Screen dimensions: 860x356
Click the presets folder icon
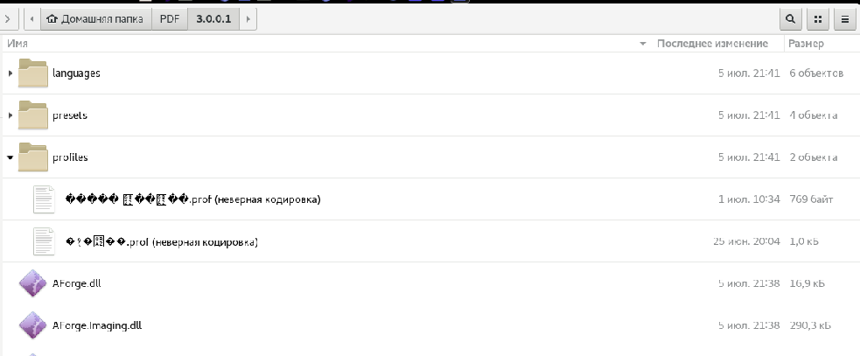[x=33, y=115]
